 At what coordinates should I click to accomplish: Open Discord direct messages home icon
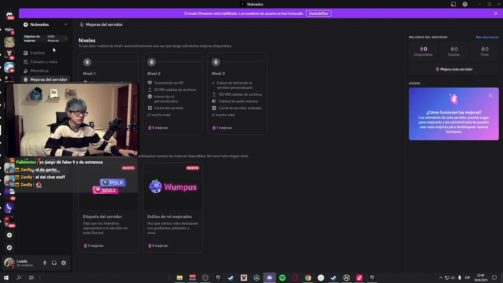coord(9,15)
